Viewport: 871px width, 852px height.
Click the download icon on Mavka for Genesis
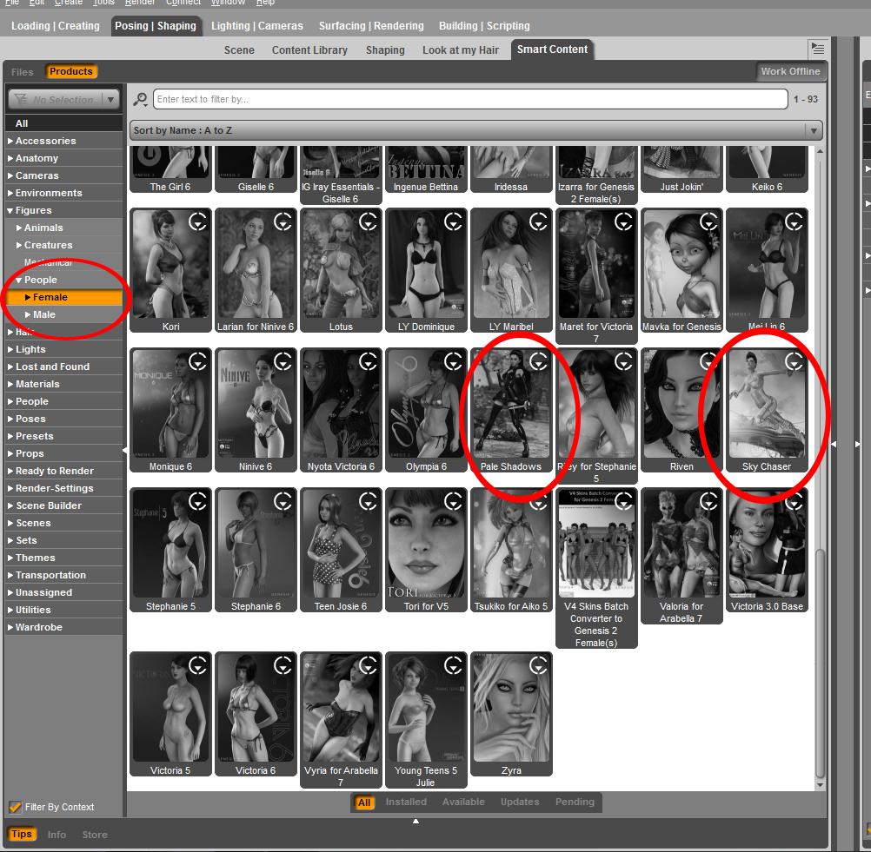coord(708,222)
